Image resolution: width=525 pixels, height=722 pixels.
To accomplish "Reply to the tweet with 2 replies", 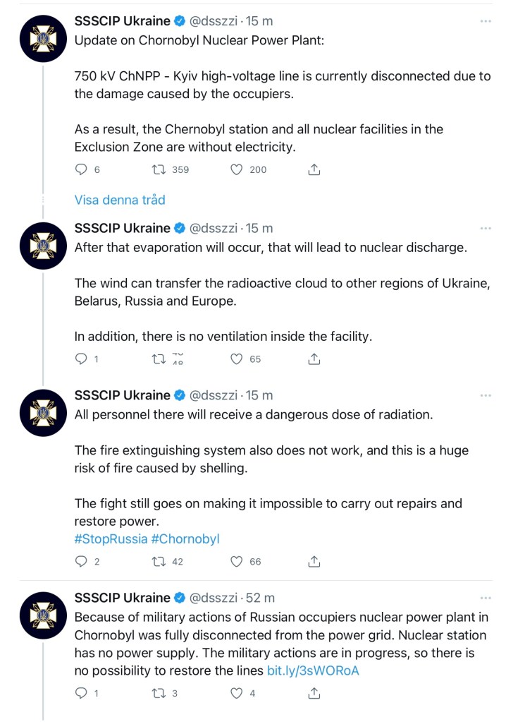I will pos(82,561).
